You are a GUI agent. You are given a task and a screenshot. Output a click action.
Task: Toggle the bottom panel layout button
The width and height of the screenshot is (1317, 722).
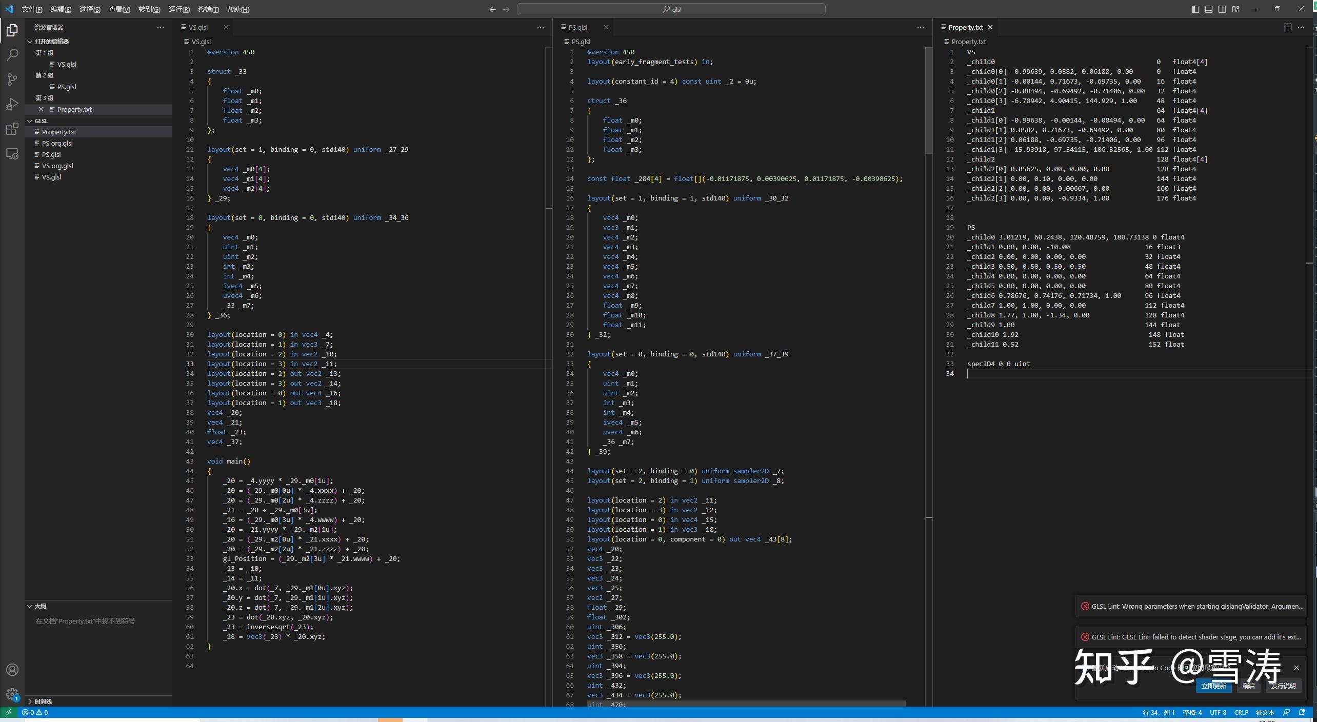coord(1209,9)
